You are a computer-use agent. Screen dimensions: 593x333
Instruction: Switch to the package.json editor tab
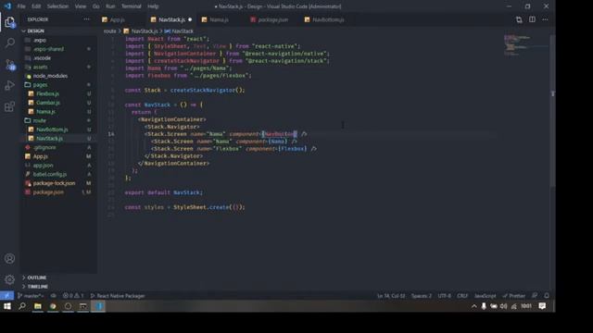[272, 19]
